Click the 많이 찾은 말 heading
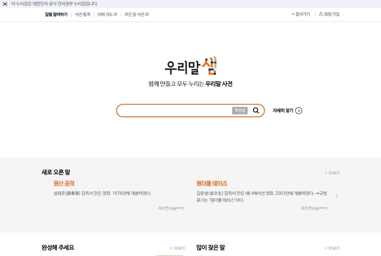The image size is (381, 256). [211, 247]
